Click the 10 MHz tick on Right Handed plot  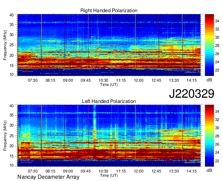(12, 74)
